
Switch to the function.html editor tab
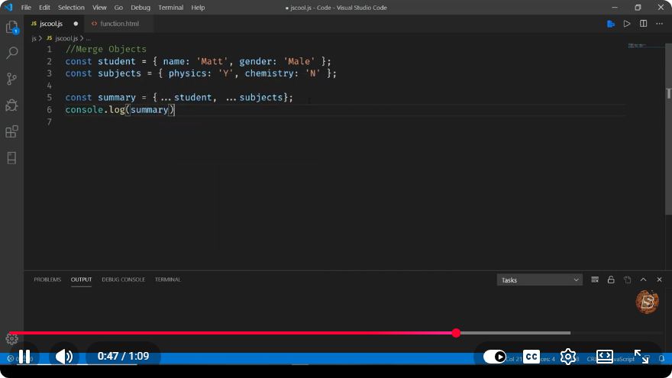tap(118, 24)
